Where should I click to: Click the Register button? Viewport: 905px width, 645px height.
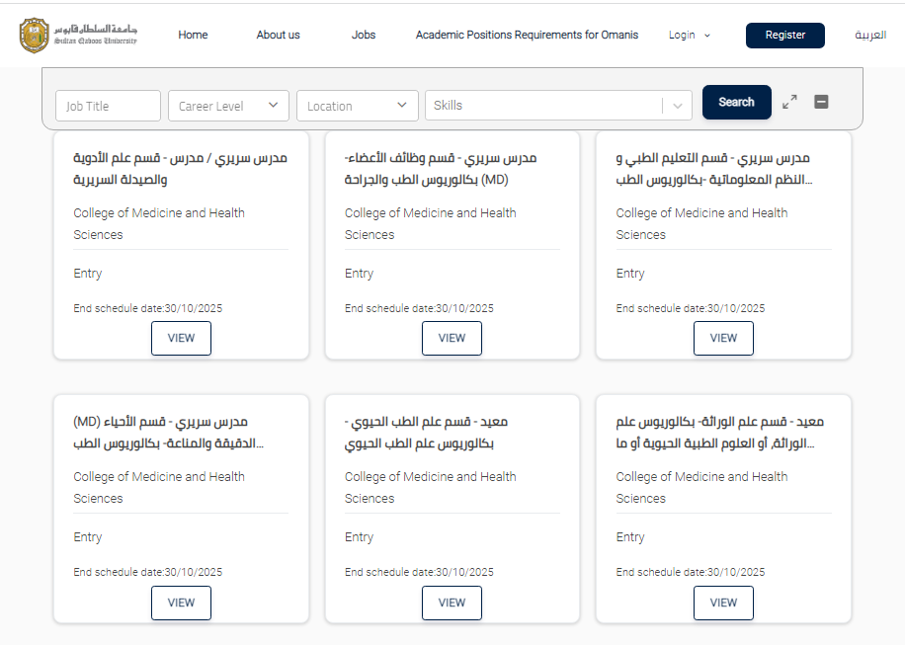click(x=784, y=36)
